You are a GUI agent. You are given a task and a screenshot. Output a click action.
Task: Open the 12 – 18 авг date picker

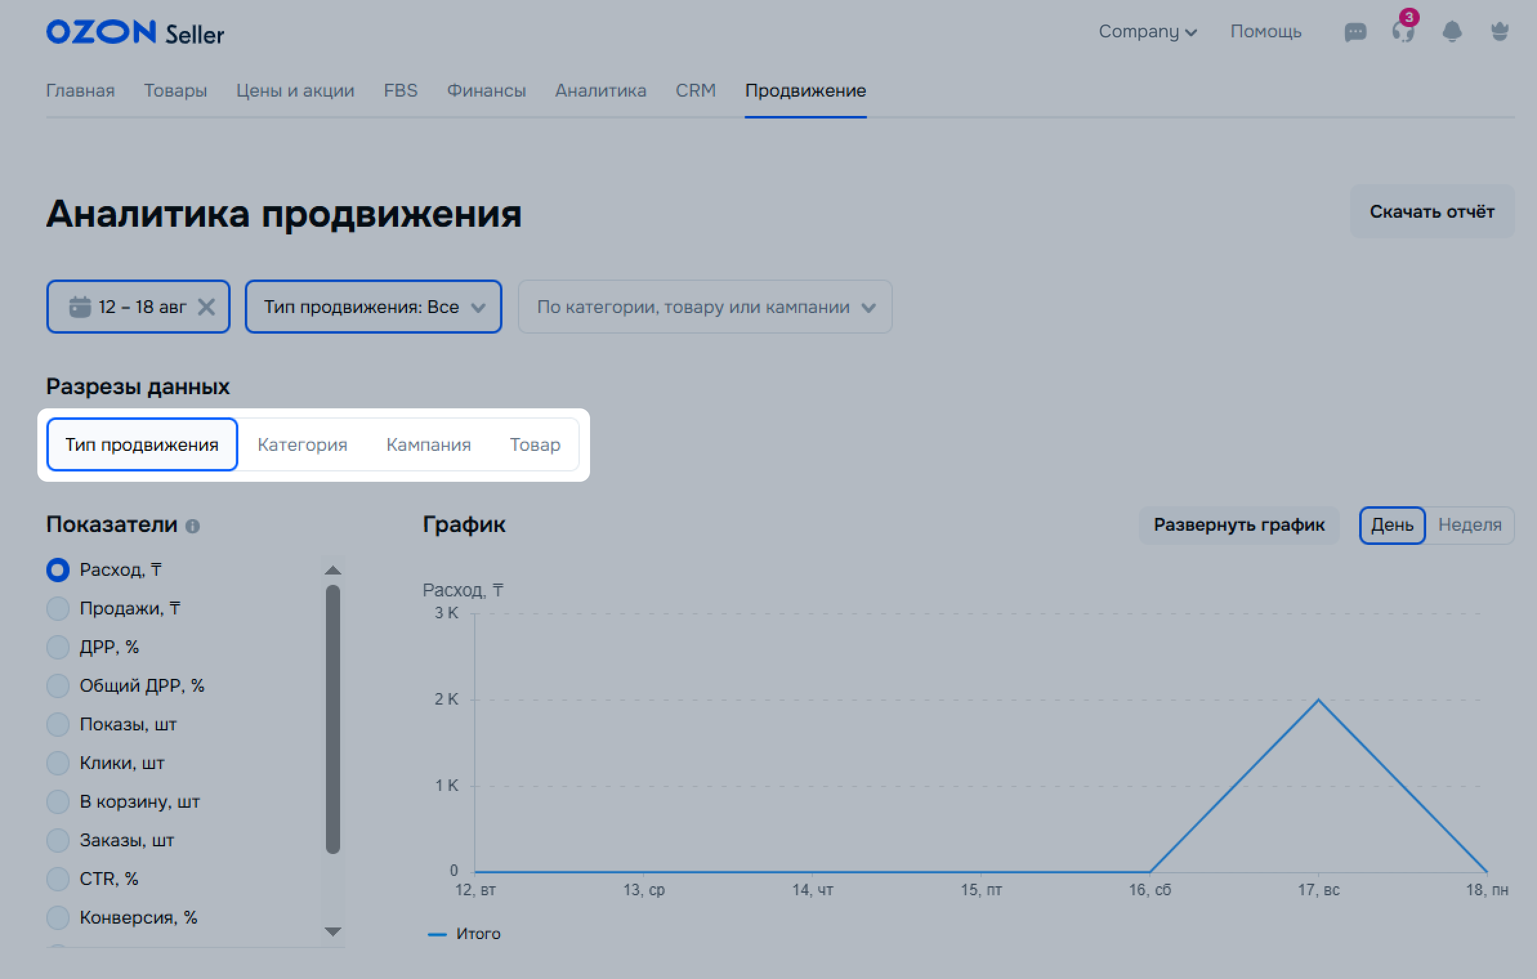coord(138,307)
